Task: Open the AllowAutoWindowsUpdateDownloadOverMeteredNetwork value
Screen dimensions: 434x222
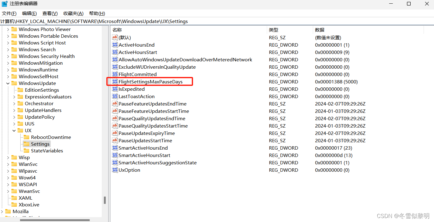Action: click(185, 59)
